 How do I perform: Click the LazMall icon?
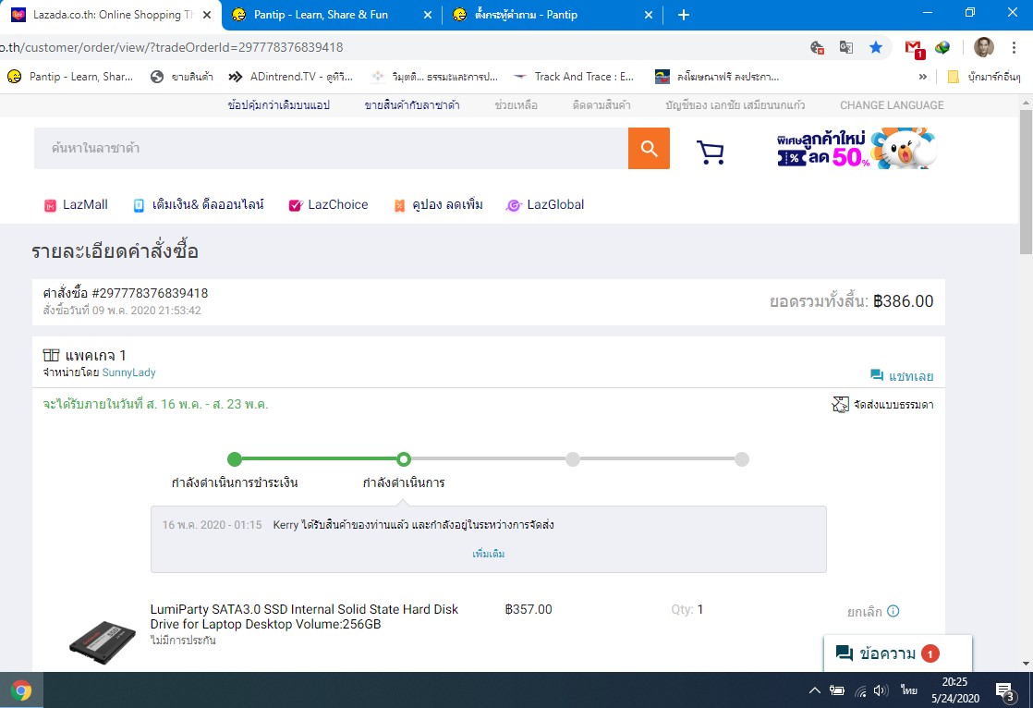(50, 206)
